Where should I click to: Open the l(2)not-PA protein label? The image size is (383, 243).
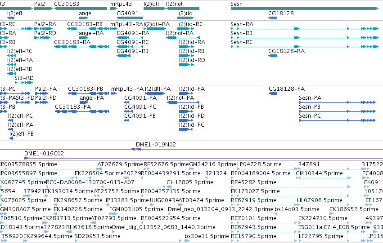tap(180, 98)
